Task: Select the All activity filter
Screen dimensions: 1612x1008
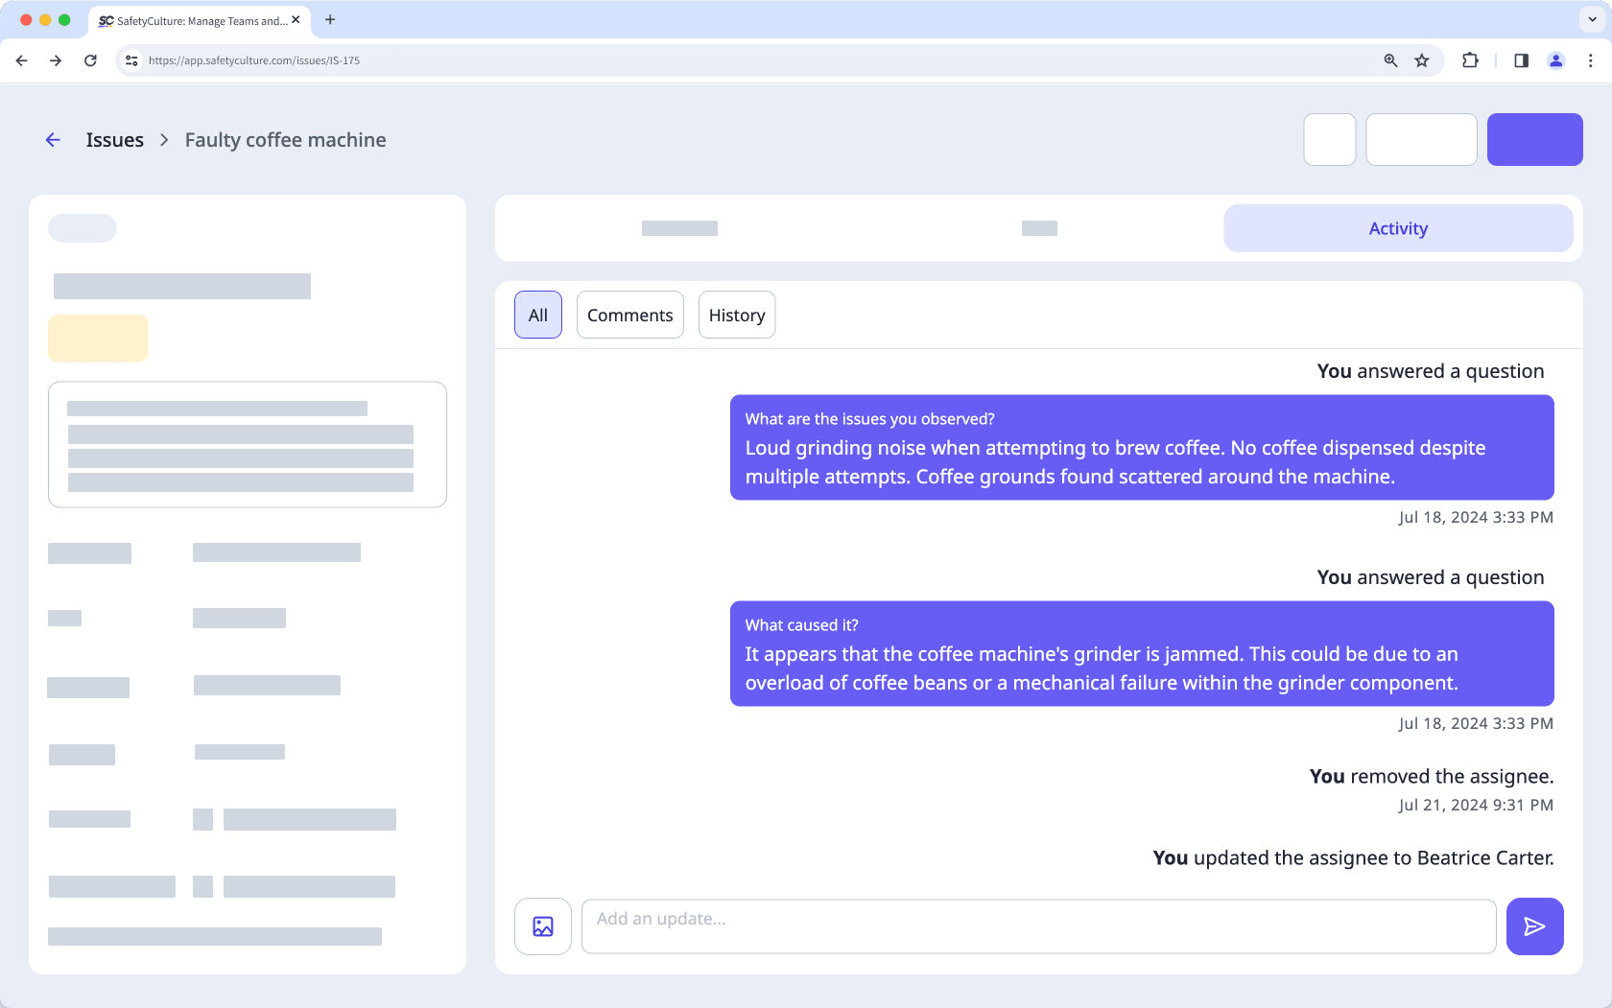Action: point(538,315)
